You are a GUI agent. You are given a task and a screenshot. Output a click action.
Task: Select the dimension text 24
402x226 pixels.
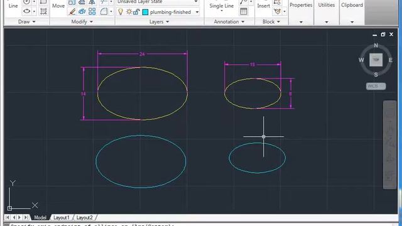142,54
